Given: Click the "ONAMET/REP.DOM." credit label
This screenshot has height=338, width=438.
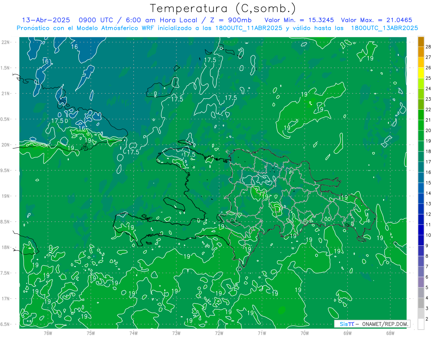Looking at the screenshot, I should pos(385,324).
